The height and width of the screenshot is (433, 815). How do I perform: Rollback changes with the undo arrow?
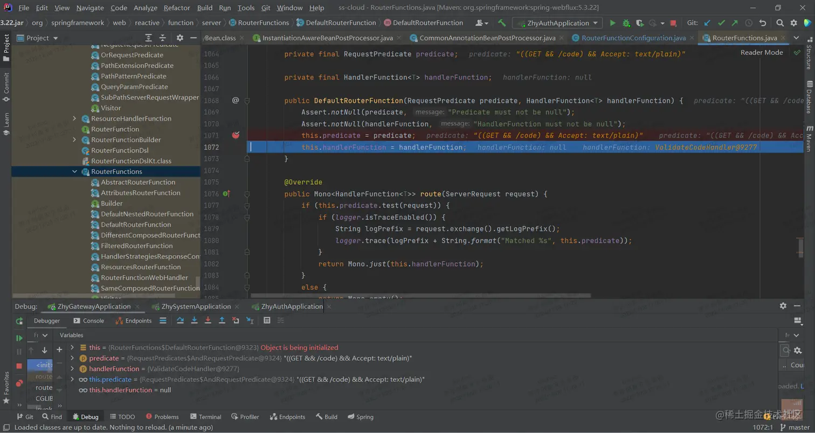coord(762,23)
